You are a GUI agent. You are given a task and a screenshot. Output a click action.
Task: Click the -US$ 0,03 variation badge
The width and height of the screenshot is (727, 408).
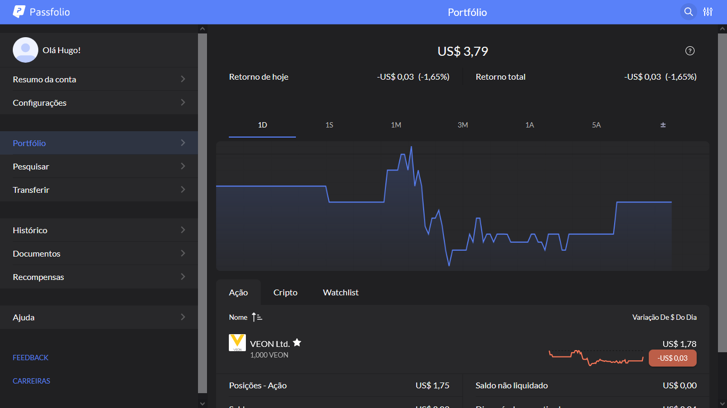[x=673, y=358]
